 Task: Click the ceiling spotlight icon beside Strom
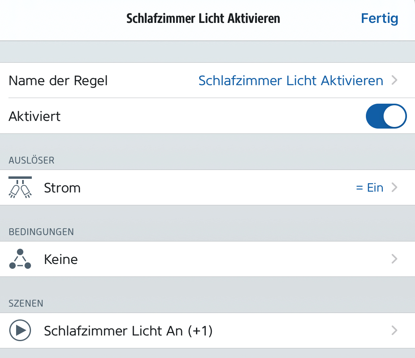pos(20,187)
